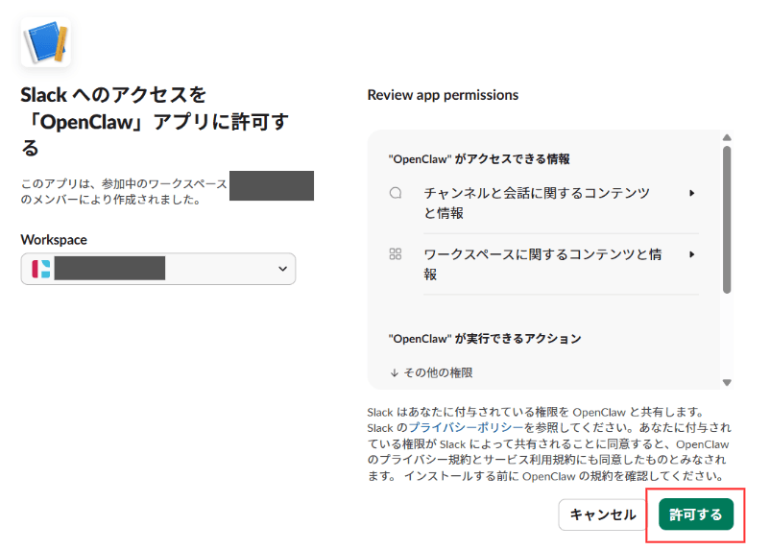Click the permissions list scrollbar thumb

[x=727, y=219]
